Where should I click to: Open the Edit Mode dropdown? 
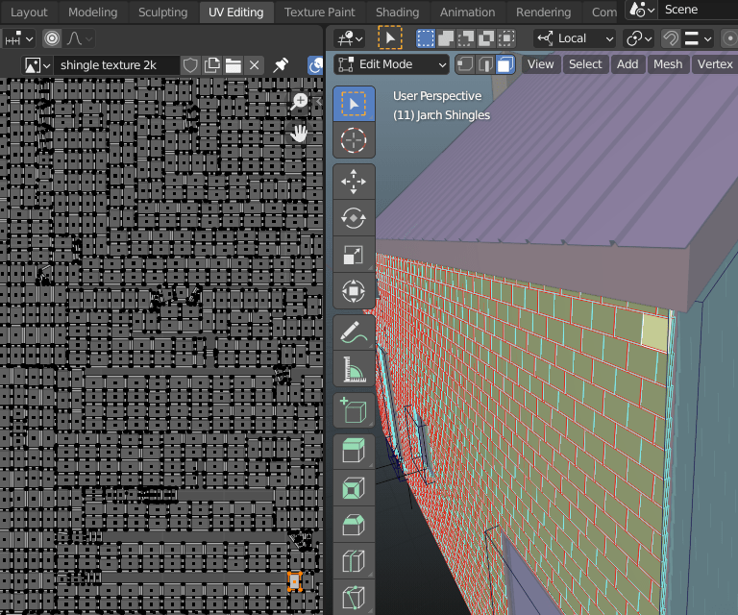[x=392, y=64]
